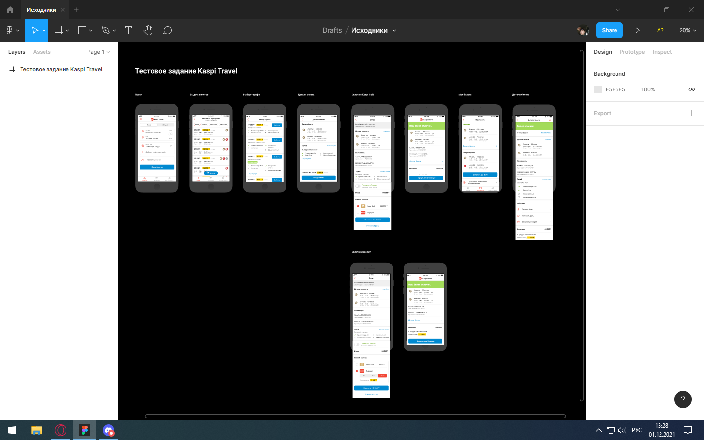Select the Мои билеты phone mockup

coord(481,148)
